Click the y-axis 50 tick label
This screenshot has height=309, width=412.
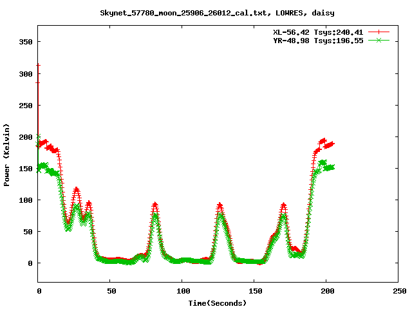(x=28, y=232)
